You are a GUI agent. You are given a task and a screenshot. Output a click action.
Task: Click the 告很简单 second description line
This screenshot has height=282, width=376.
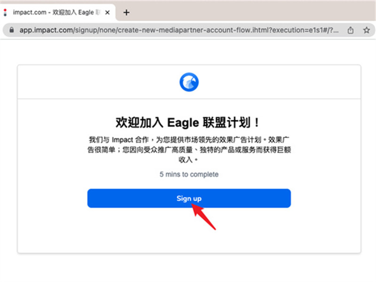coord(102,150)
